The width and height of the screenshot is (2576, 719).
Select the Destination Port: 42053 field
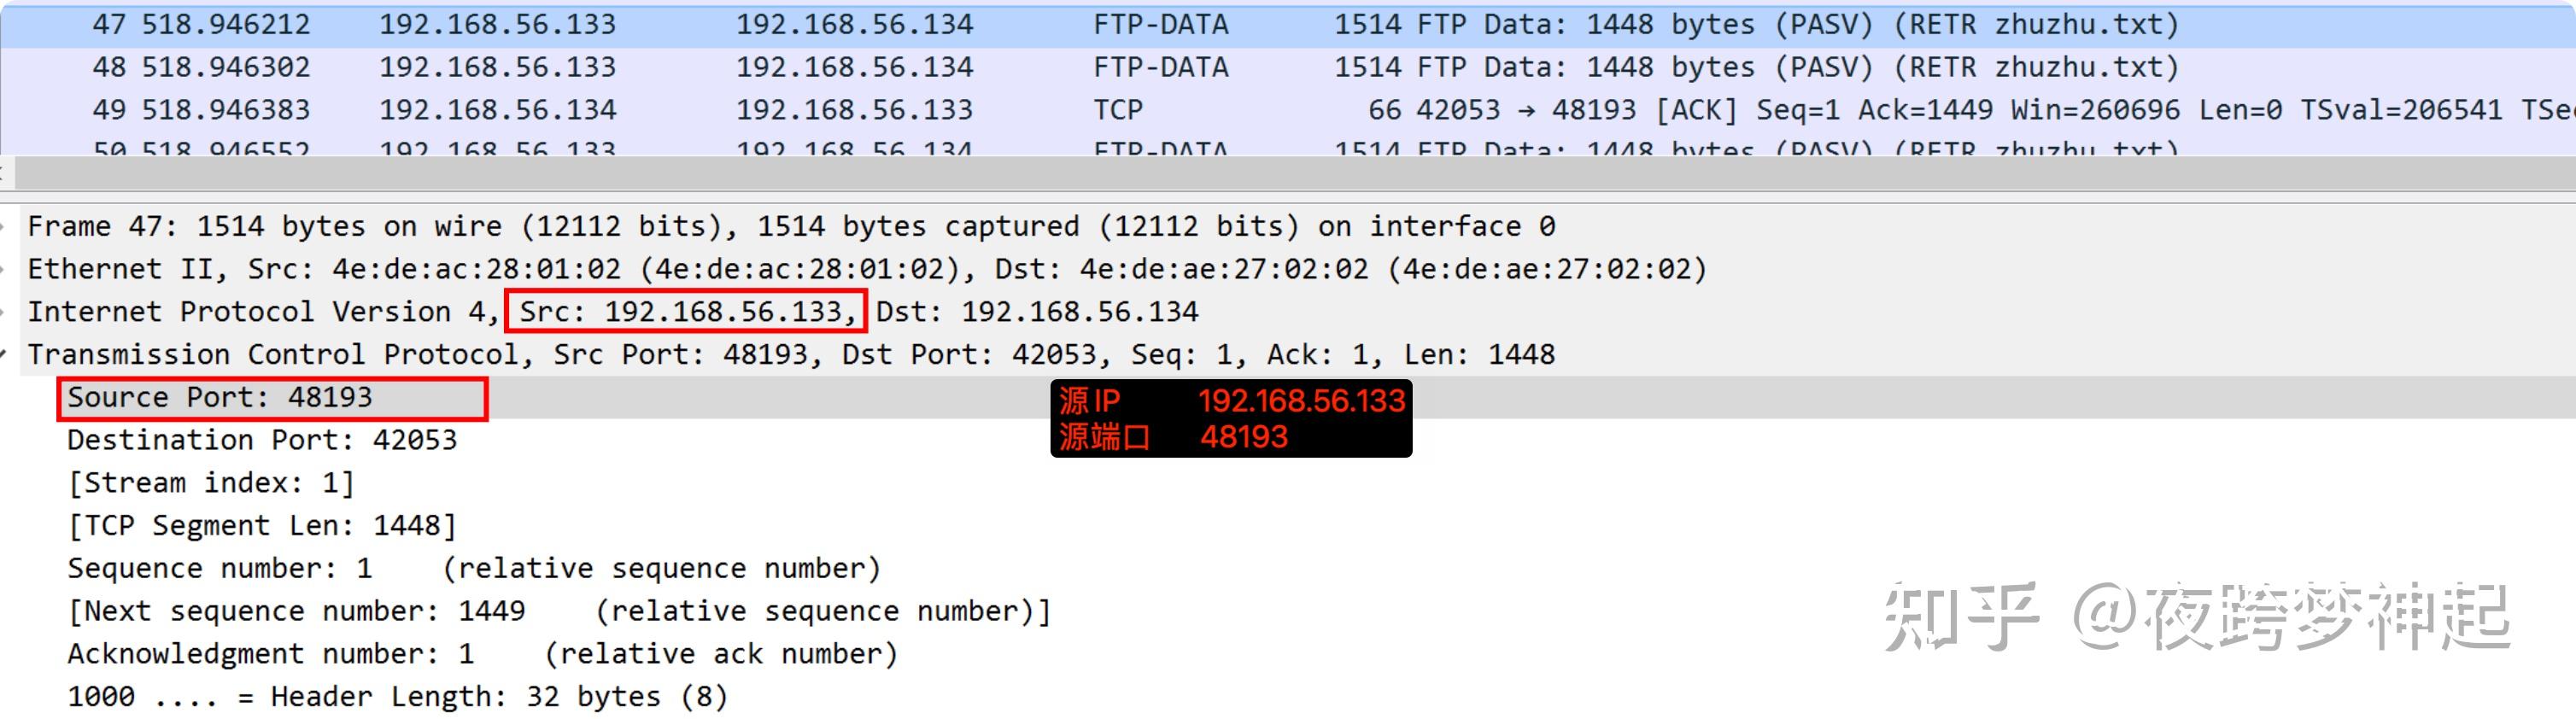coord(262,439)
